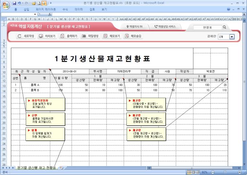Click the 파일생성 button
Screen dimensions: 247x175
tap(90, 36)
